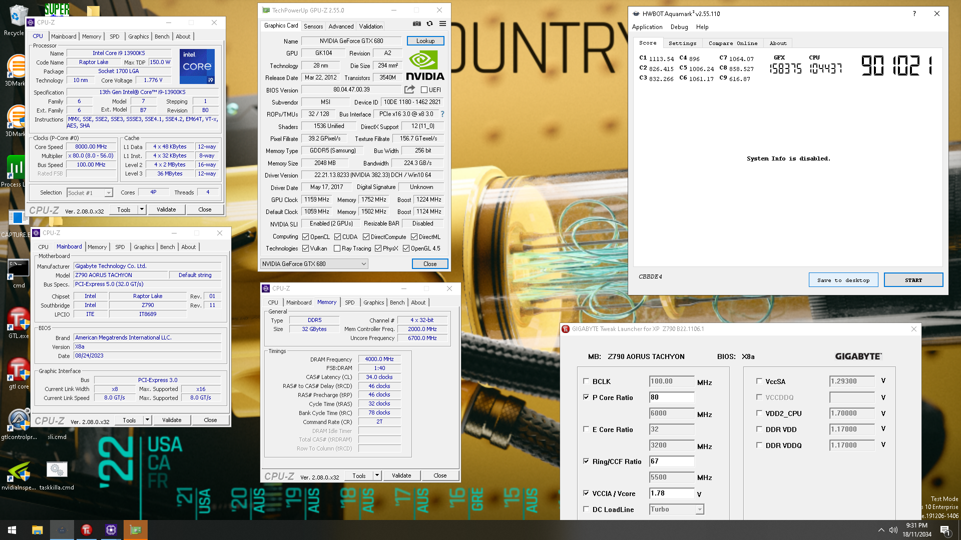961x540 pixels.
Task: Click Close in the Mainboard CPU-Z window
Action: click(x=210, y=420)
